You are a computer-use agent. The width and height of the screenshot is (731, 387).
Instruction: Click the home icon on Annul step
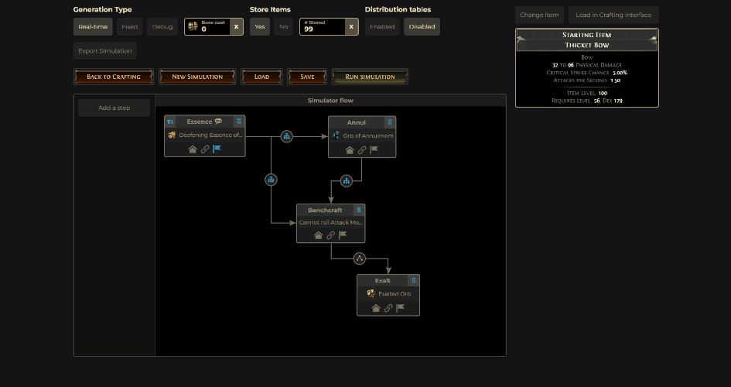350,149
